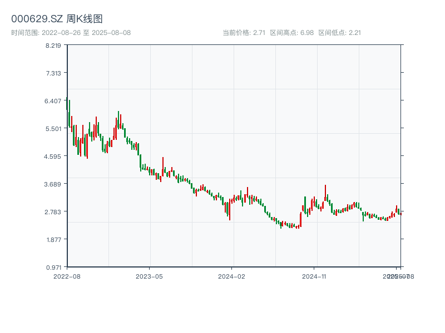
Task: Jump to the 2024-02 date label
Action: point(232,276)
